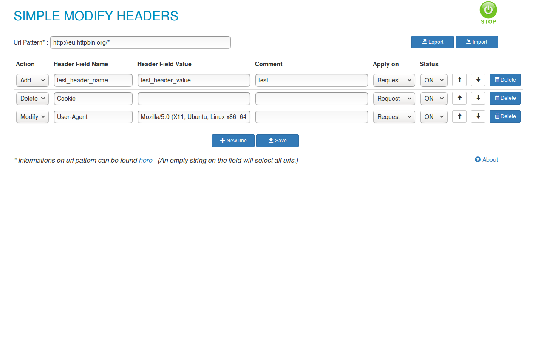Click the Comment column heading

[269, 64]
